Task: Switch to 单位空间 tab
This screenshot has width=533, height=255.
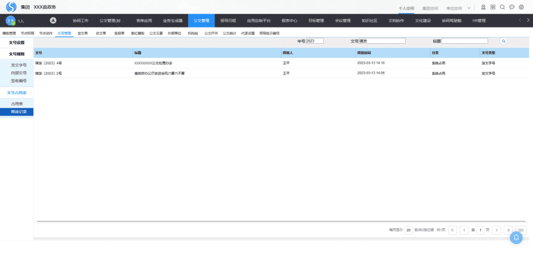Action: (x=454, y=8)
